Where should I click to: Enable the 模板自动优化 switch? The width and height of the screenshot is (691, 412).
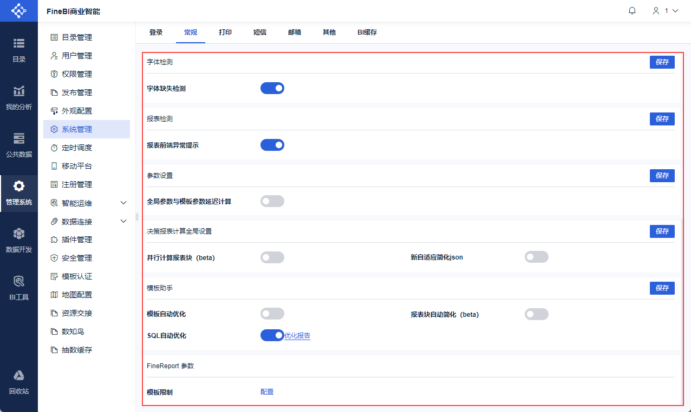(272, 314)
